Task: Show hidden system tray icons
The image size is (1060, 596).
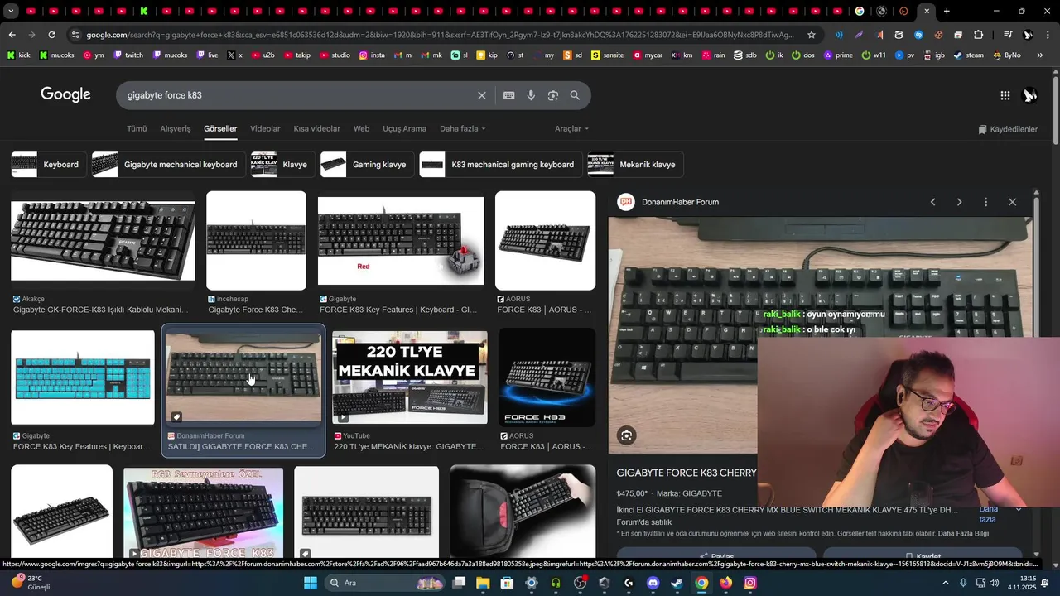Action: [946, 583]
